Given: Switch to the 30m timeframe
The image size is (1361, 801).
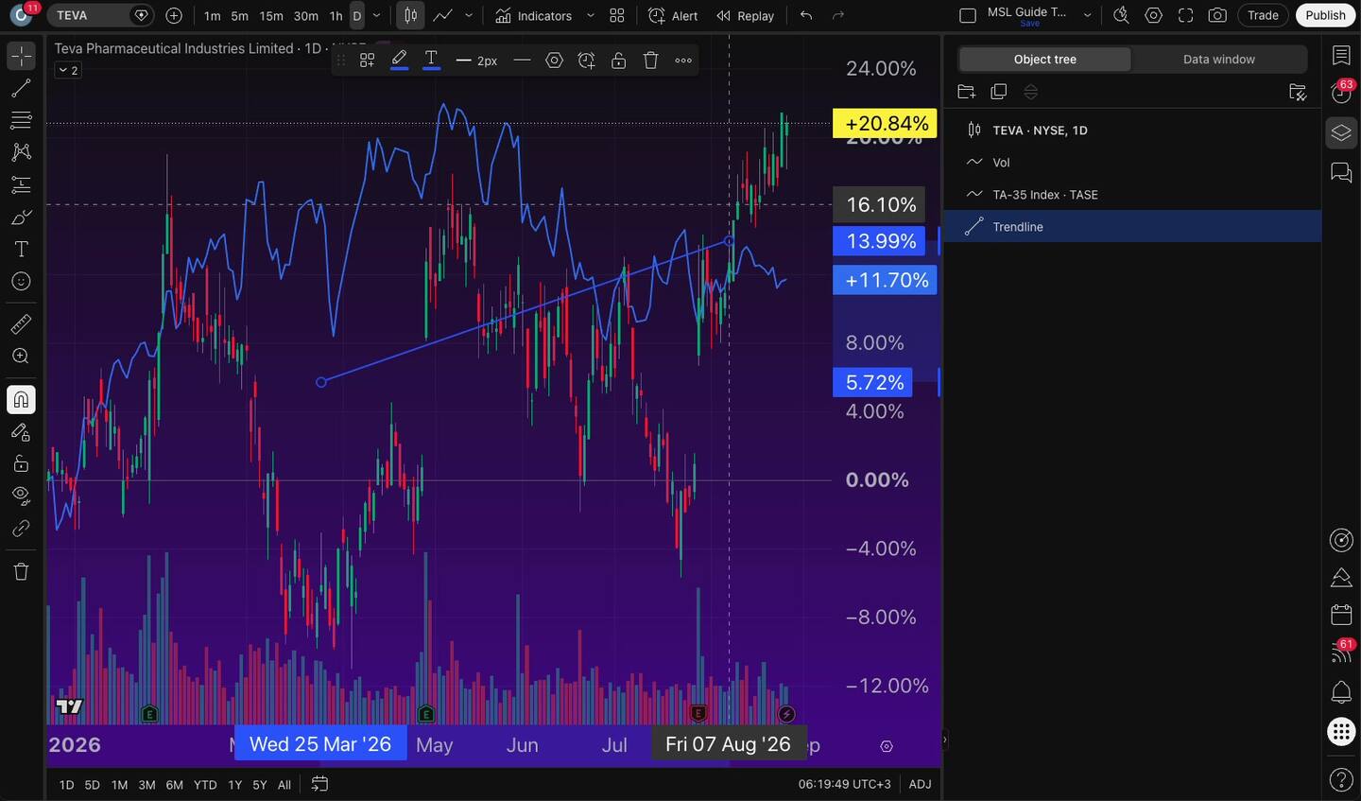Looking at the screenshot, I should pyautogui.click(x=305, y=15).
